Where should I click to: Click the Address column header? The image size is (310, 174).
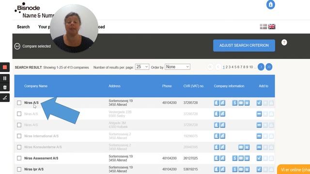tap(114, 86)
